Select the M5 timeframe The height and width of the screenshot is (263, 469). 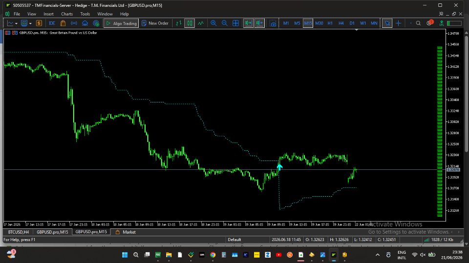coord(297,23)
